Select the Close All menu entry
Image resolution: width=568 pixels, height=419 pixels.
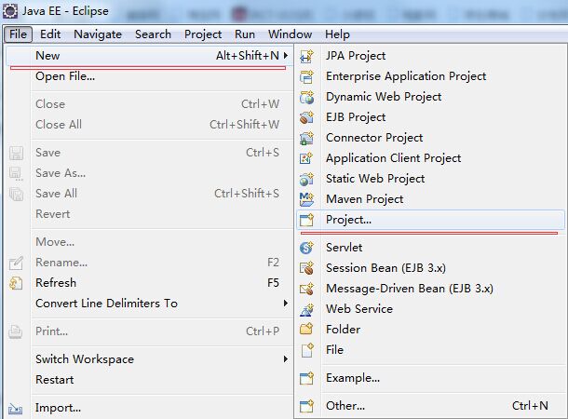[x=149, y=125]
